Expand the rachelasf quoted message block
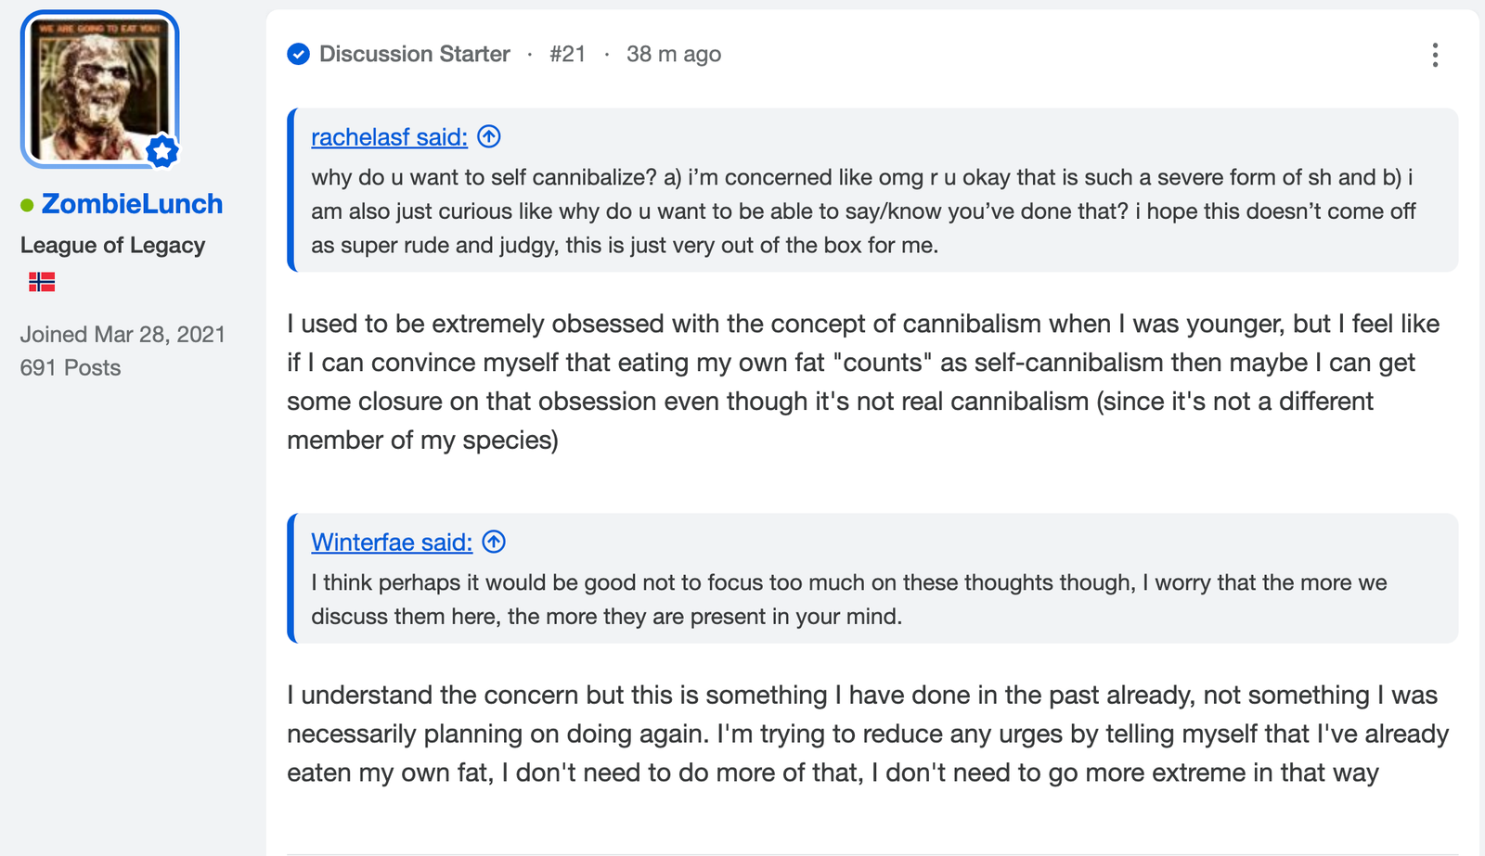 [872, 190]
